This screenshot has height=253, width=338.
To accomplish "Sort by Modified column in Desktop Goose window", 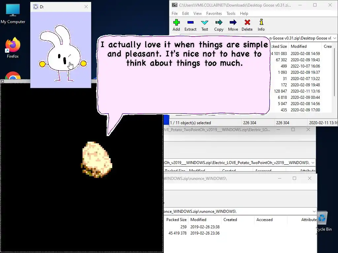I will click(305, 46).
